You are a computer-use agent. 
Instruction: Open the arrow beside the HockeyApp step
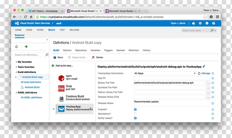(x=54, y=109)
